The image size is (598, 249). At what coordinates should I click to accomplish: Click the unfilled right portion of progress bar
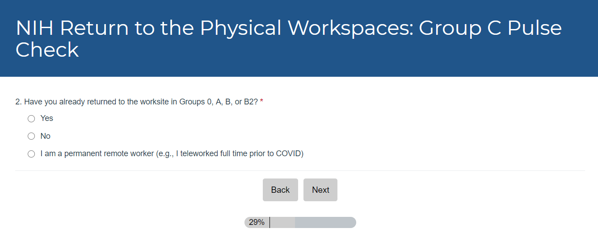325,222
